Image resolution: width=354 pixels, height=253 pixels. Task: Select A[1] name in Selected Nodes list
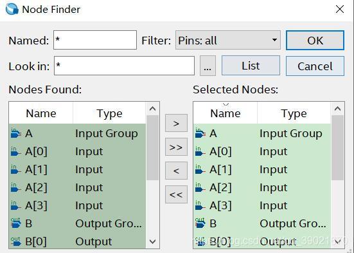click(220, 169)
